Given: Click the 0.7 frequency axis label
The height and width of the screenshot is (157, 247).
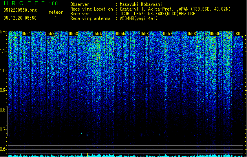Looking at the screenshot, I should tap(3, 130).
